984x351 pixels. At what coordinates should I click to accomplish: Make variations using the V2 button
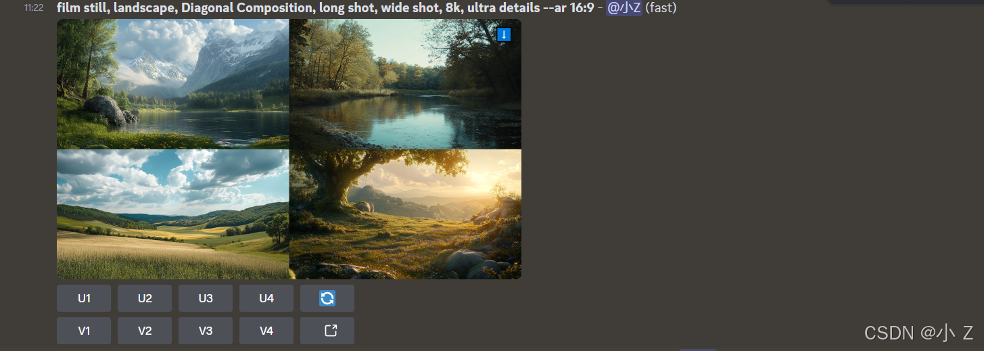click(145, 331)
